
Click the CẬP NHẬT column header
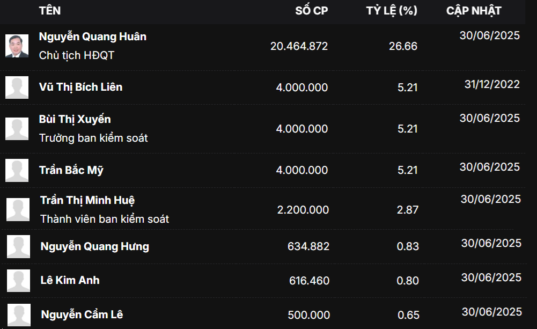coord(474,11)
